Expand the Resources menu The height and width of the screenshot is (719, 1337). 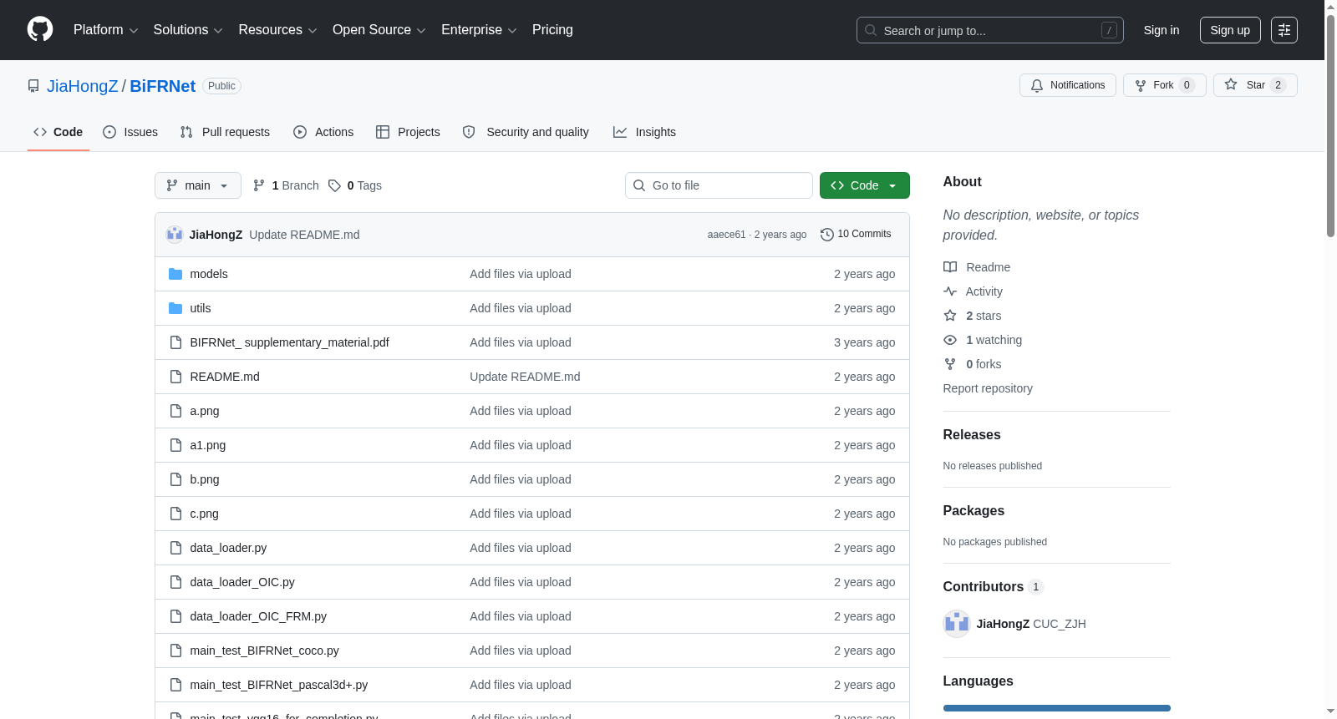click(277, 30)
